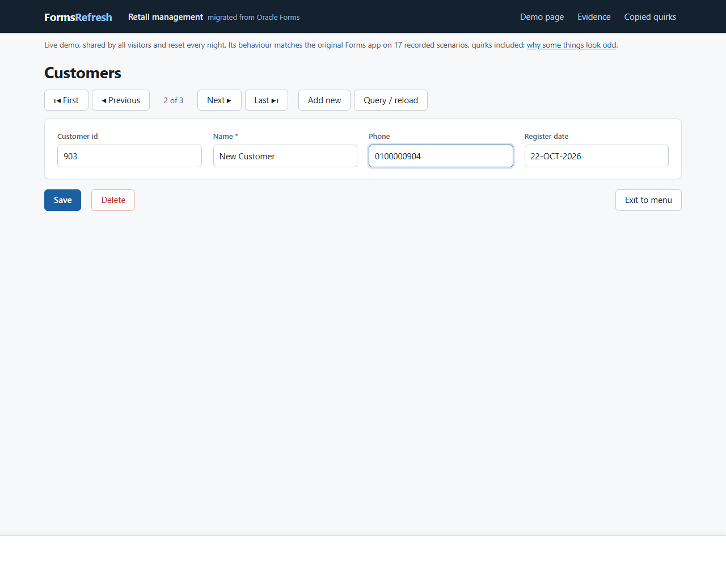The width and height of the screenshot is (726, 567).
Task: Follow the 'why some things look odd' link
Action: point(571,45)
